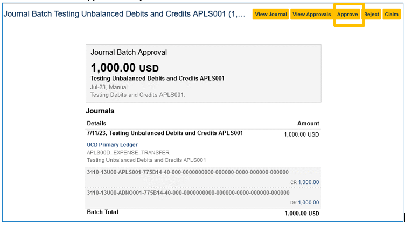Reject the journal batch

tap(372, 15)
